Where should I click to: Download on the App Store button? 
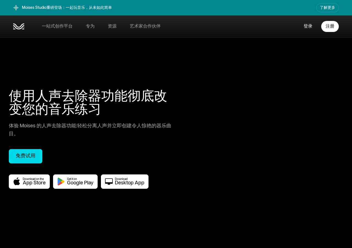coord(29,182)
